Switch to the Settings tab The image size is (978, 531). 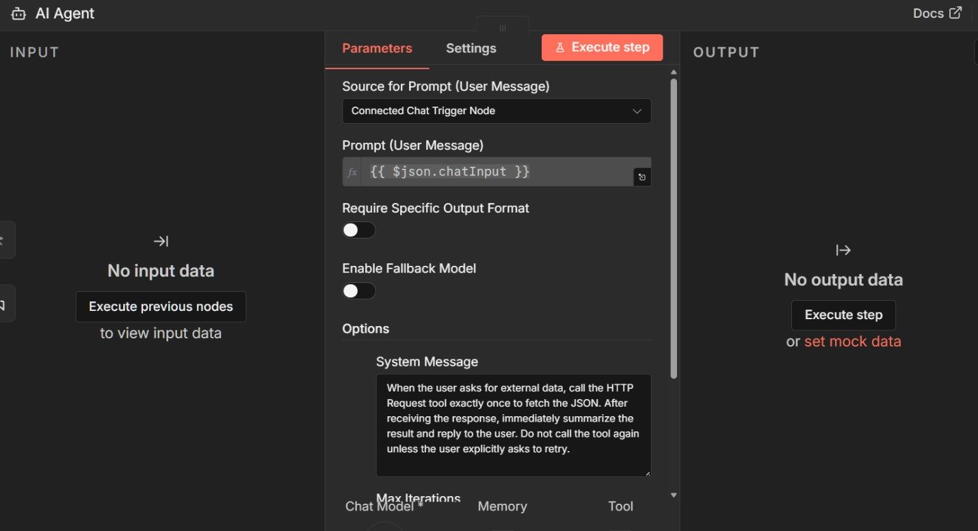pos(471,49)
